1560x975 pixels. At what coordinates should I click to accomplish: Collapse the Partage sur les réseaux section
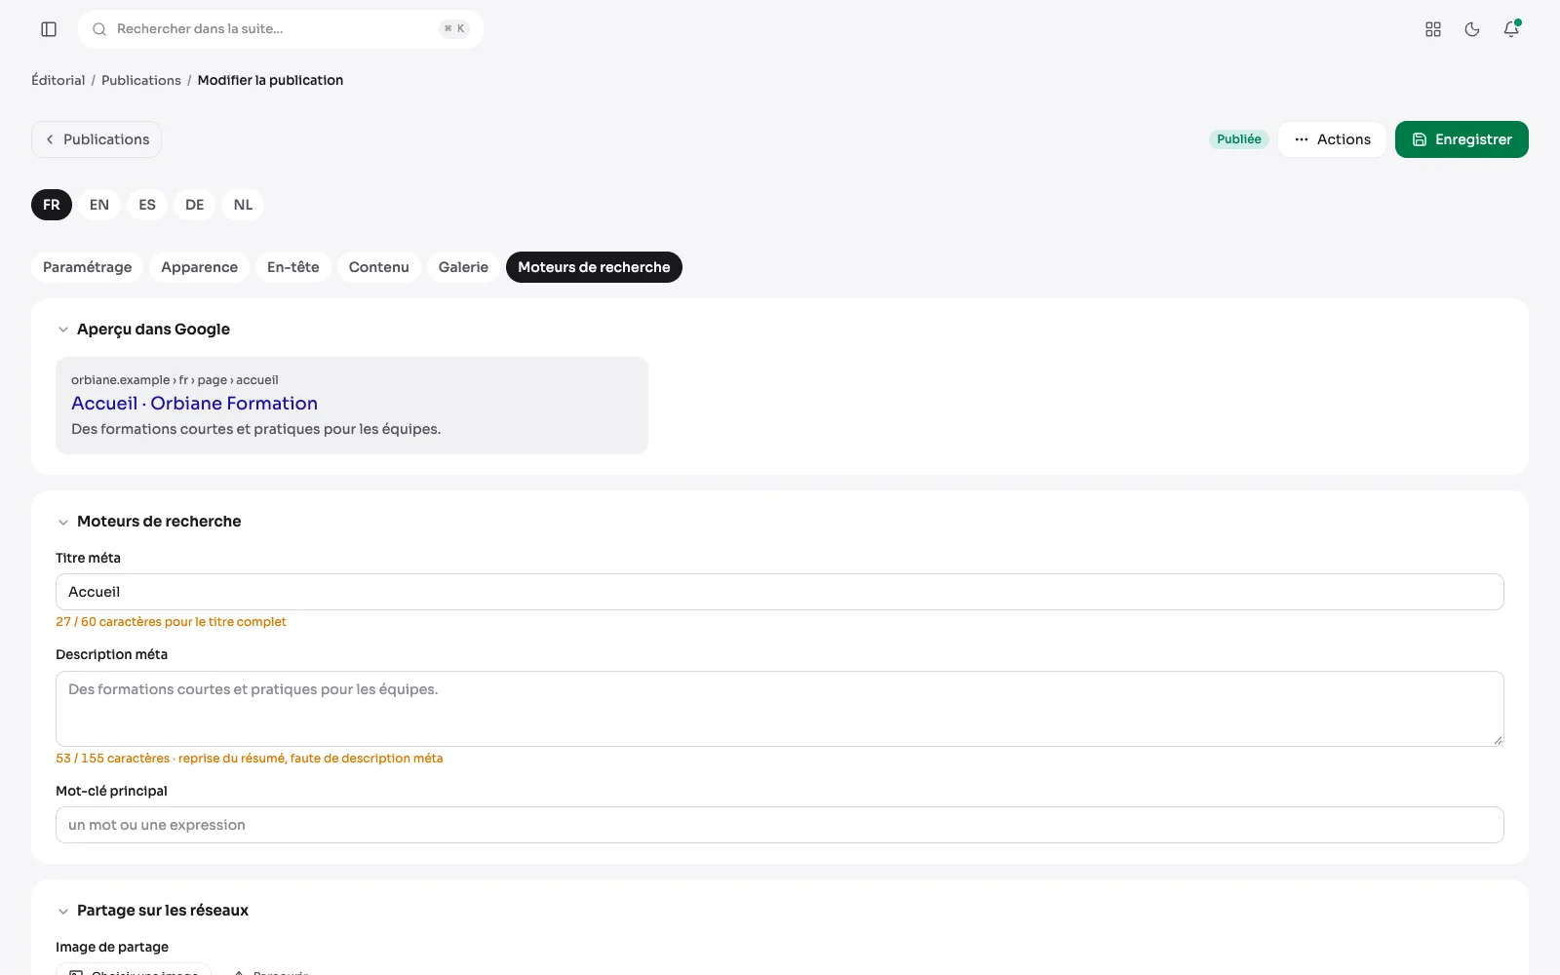point(63,911)
